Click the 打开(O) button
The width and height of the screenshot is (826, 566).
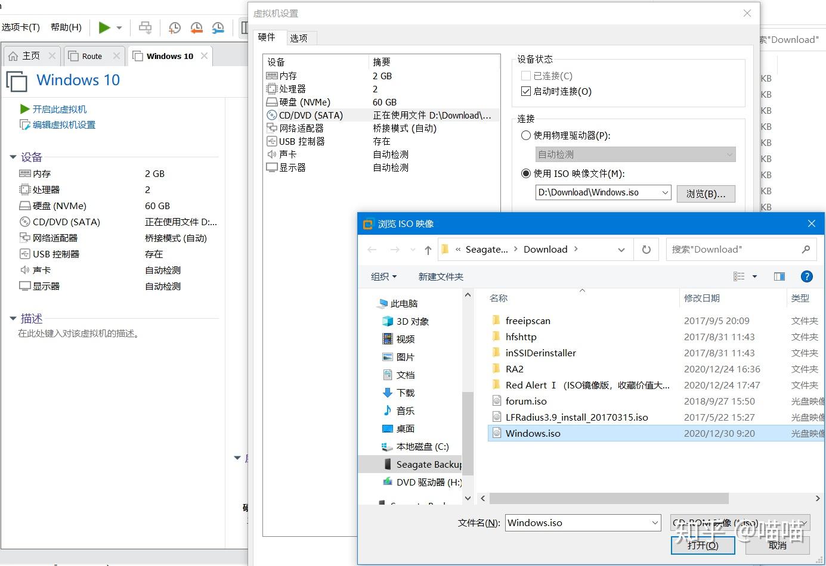pyautogui.click(x=703, y=545)
